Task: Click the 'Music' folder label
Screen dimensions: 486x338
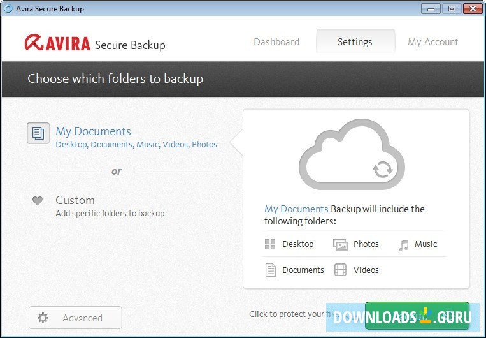Action: (426, 244)
